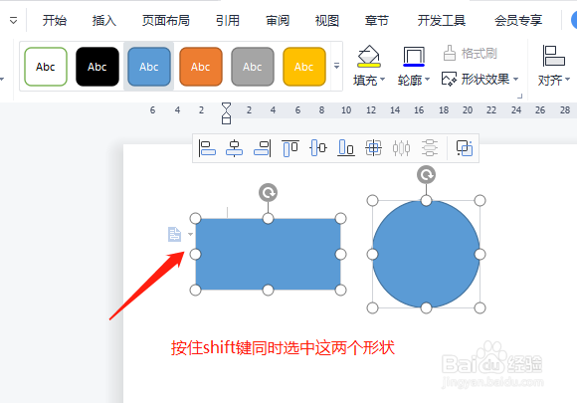577x403 pixels.
Task: Click the format painter 格式刷 button
Action: pos(470,54)
